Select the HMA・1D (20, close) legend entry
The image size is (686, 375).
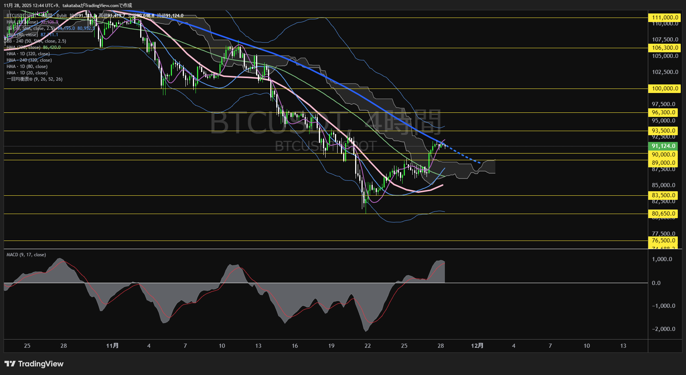click(x=27, y=72)
